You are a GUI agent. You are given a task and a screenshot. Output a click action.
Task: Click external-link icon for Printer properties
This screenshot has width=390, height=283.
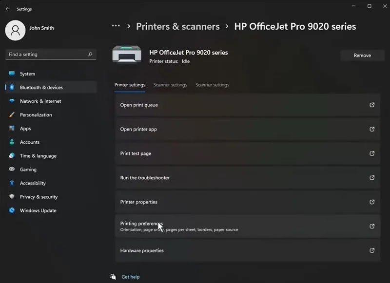tap(372, 202)
